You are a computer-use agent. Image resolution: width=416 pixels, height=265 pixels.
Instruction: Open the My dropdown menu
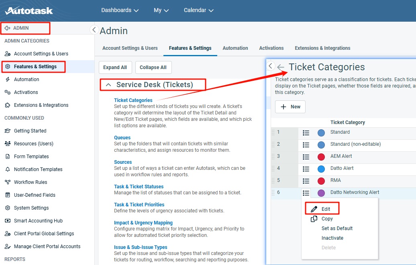(x=161, y=10)
